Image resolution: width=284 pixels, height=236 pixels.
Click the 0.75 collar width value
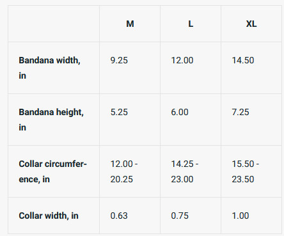(x=180, y=216)
